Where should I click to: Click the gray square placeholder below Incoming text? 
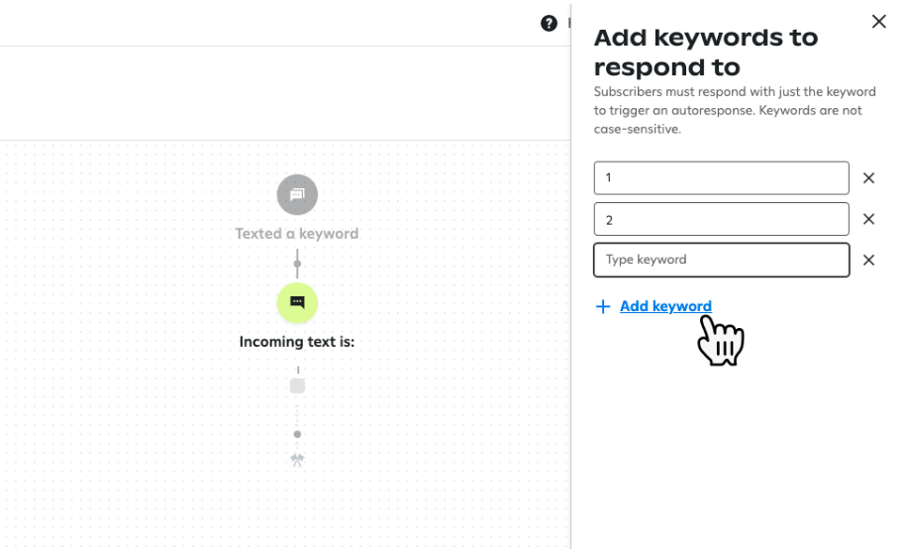[297, 385]
